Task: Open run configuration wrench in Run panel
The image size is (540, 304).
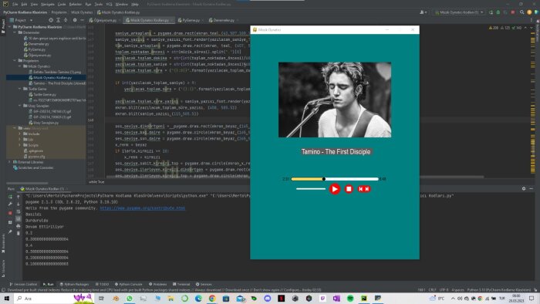Action: tap(10, 204)
